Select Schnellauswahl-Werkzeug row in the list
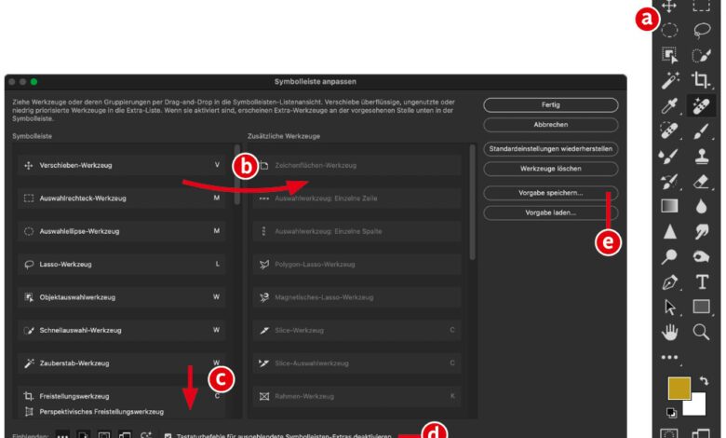726x438 pixels. 121,331
